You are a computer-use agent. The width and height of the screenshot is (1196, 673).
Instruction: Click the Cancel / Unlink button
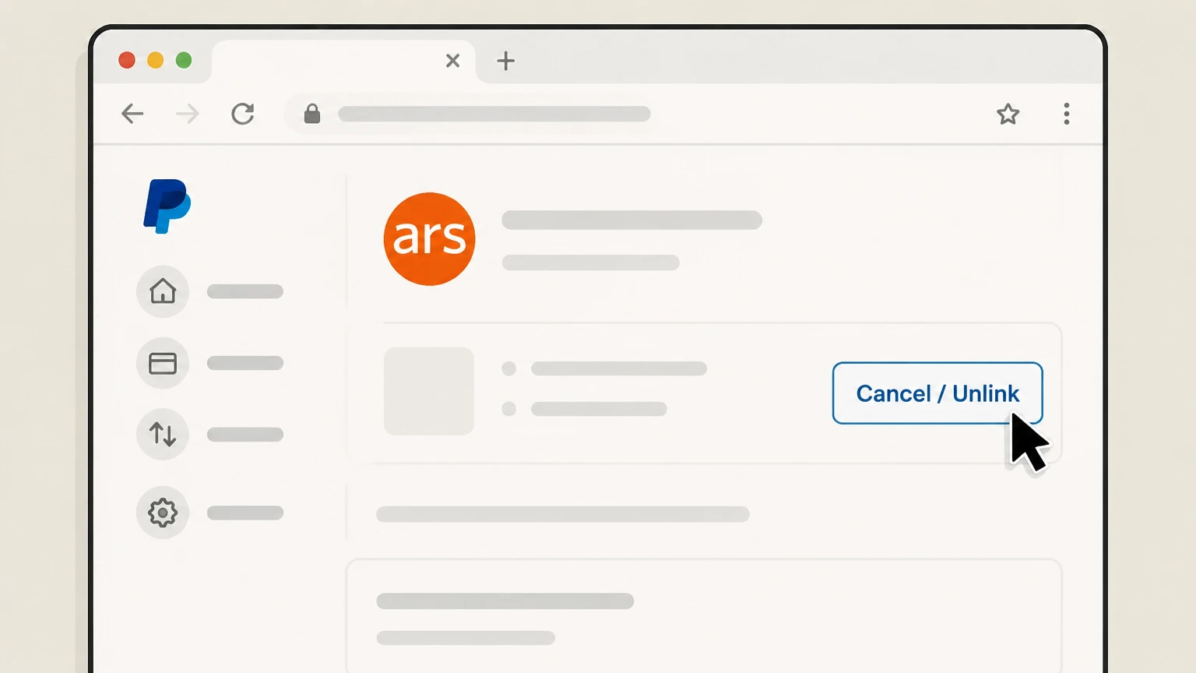pos(937,393)
